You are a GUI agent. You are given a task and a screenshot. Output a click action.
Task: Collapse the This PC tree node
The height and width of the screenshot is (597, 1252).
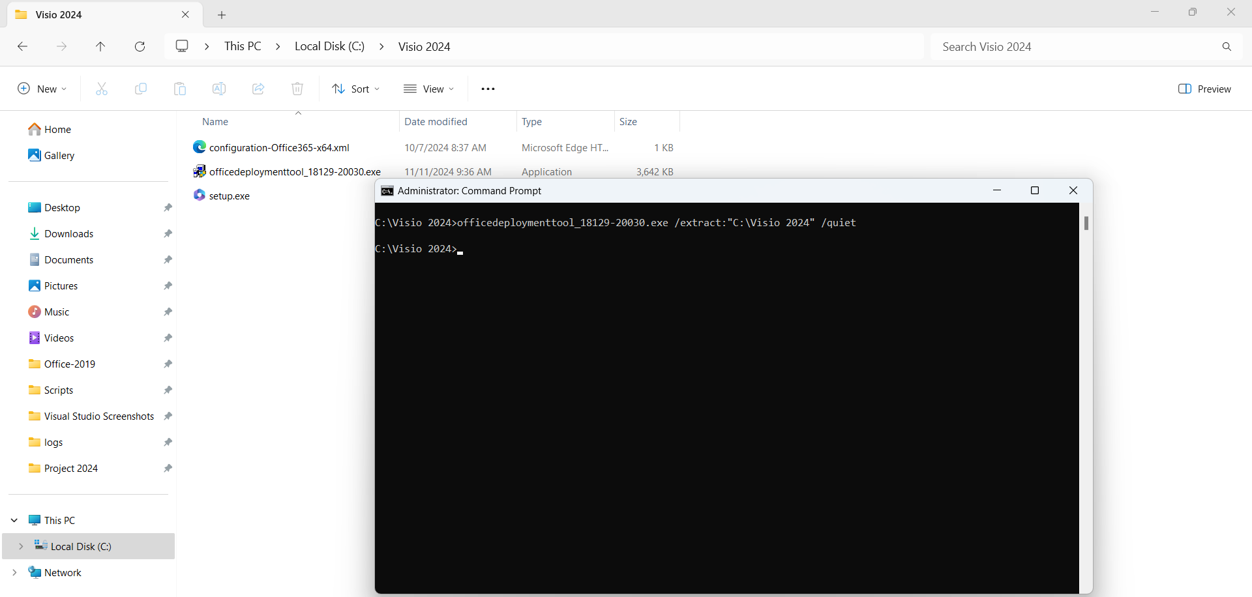tap(14, 520)
